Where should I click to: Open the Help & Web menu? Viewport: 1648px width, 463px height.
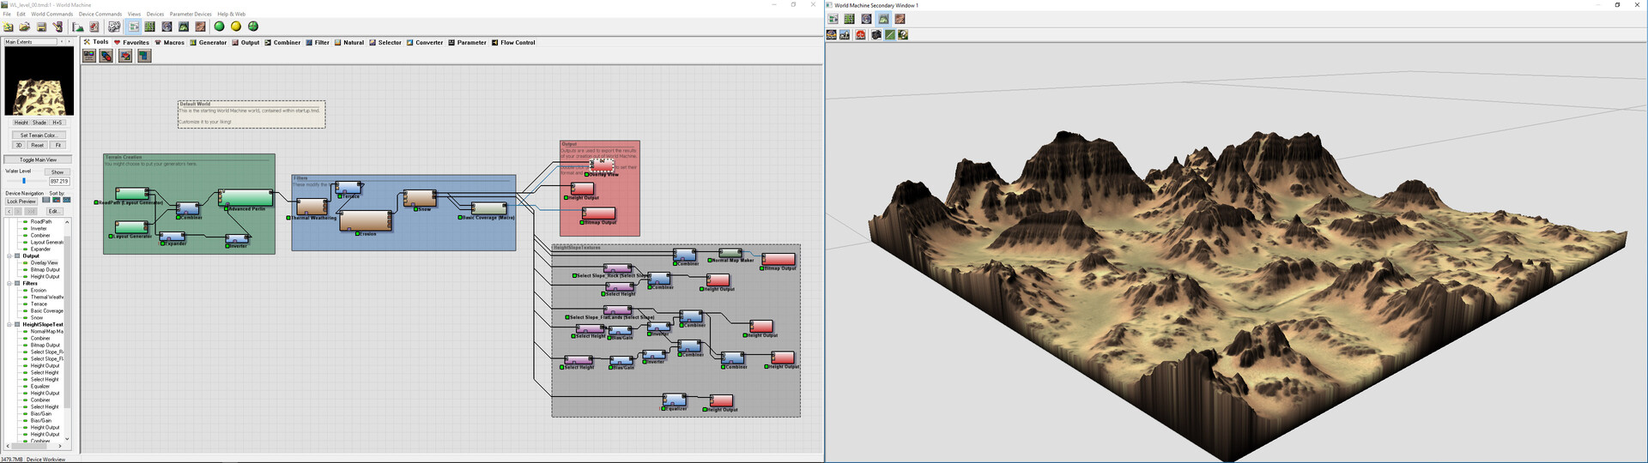(x=231, y=15)
